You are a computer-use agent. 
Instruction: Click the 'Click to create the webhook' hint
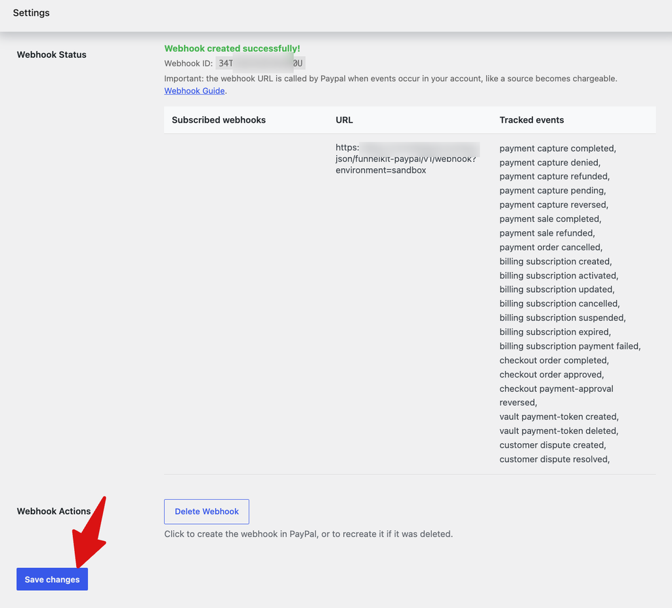coord(308,534)
